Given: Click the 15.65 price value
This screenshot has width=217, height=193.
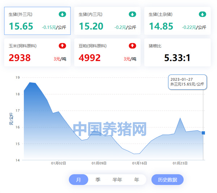Looking at the screenshot, I should pyautogui.click(x=21, y=26).
